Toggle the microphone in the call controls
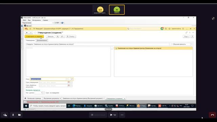 pos(13,115)
